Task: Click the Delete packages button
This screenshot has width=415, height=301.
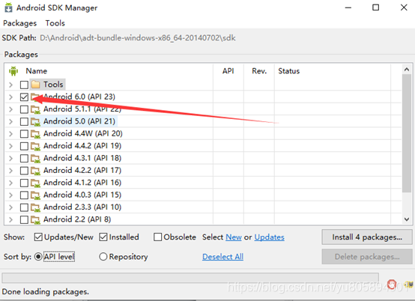Action: [367, 257]
